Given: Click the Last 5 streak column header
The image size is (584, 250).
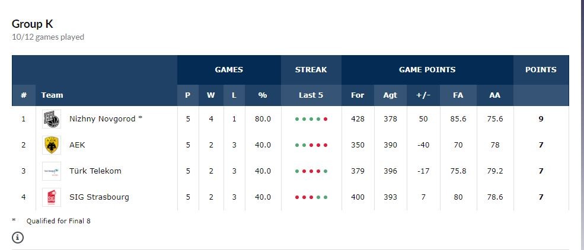Looking at the screenshot, I should (311, 95).
